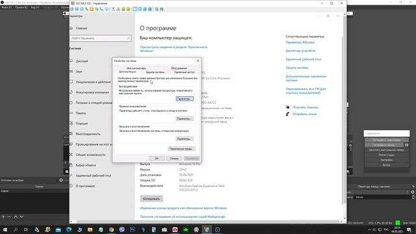
Task: Add a scene with OBS plus icon
Action: [x=3, y=216]
